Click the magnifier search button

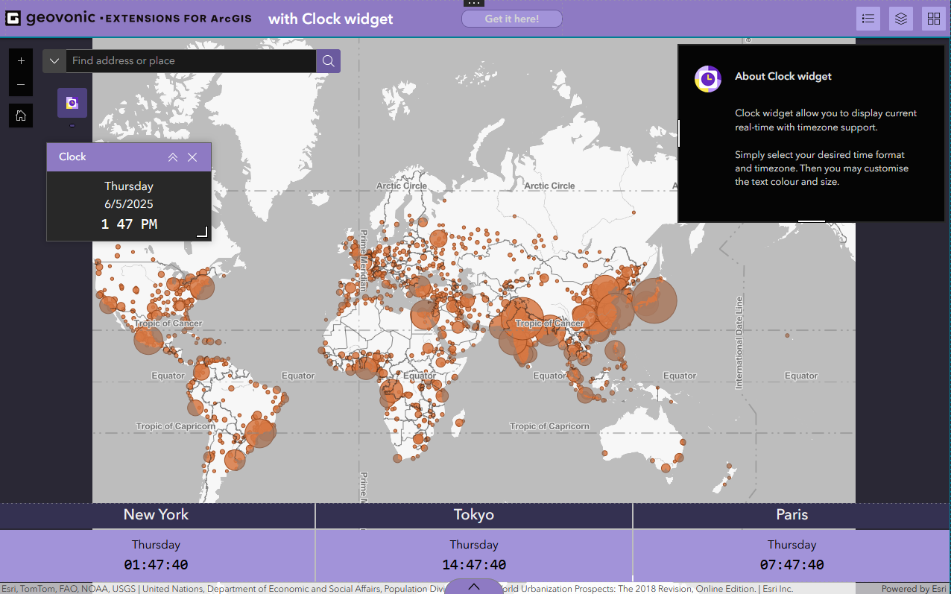point(329,61)
